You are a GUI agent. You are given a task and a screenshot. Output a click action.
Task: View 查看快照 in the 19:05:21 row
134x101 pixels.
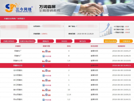(x=94, y=90)
